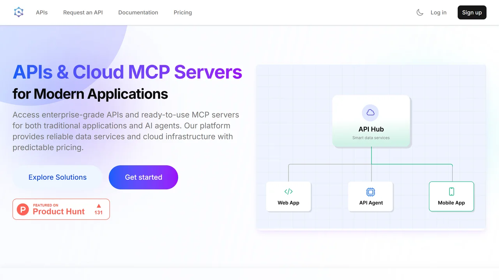Click the Get started button
This screenshot has width=499, height=280.
(143, 177)
